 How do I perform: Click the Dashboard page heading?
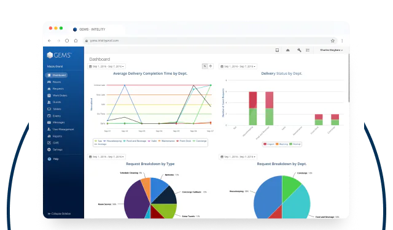click(99, 59)
